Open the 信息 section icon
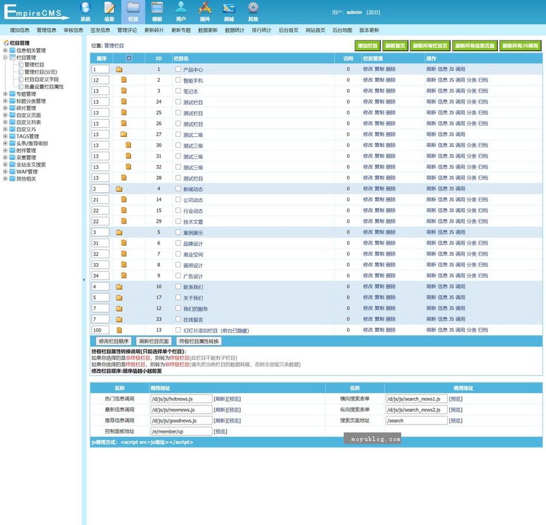 (x=109, y=12)
